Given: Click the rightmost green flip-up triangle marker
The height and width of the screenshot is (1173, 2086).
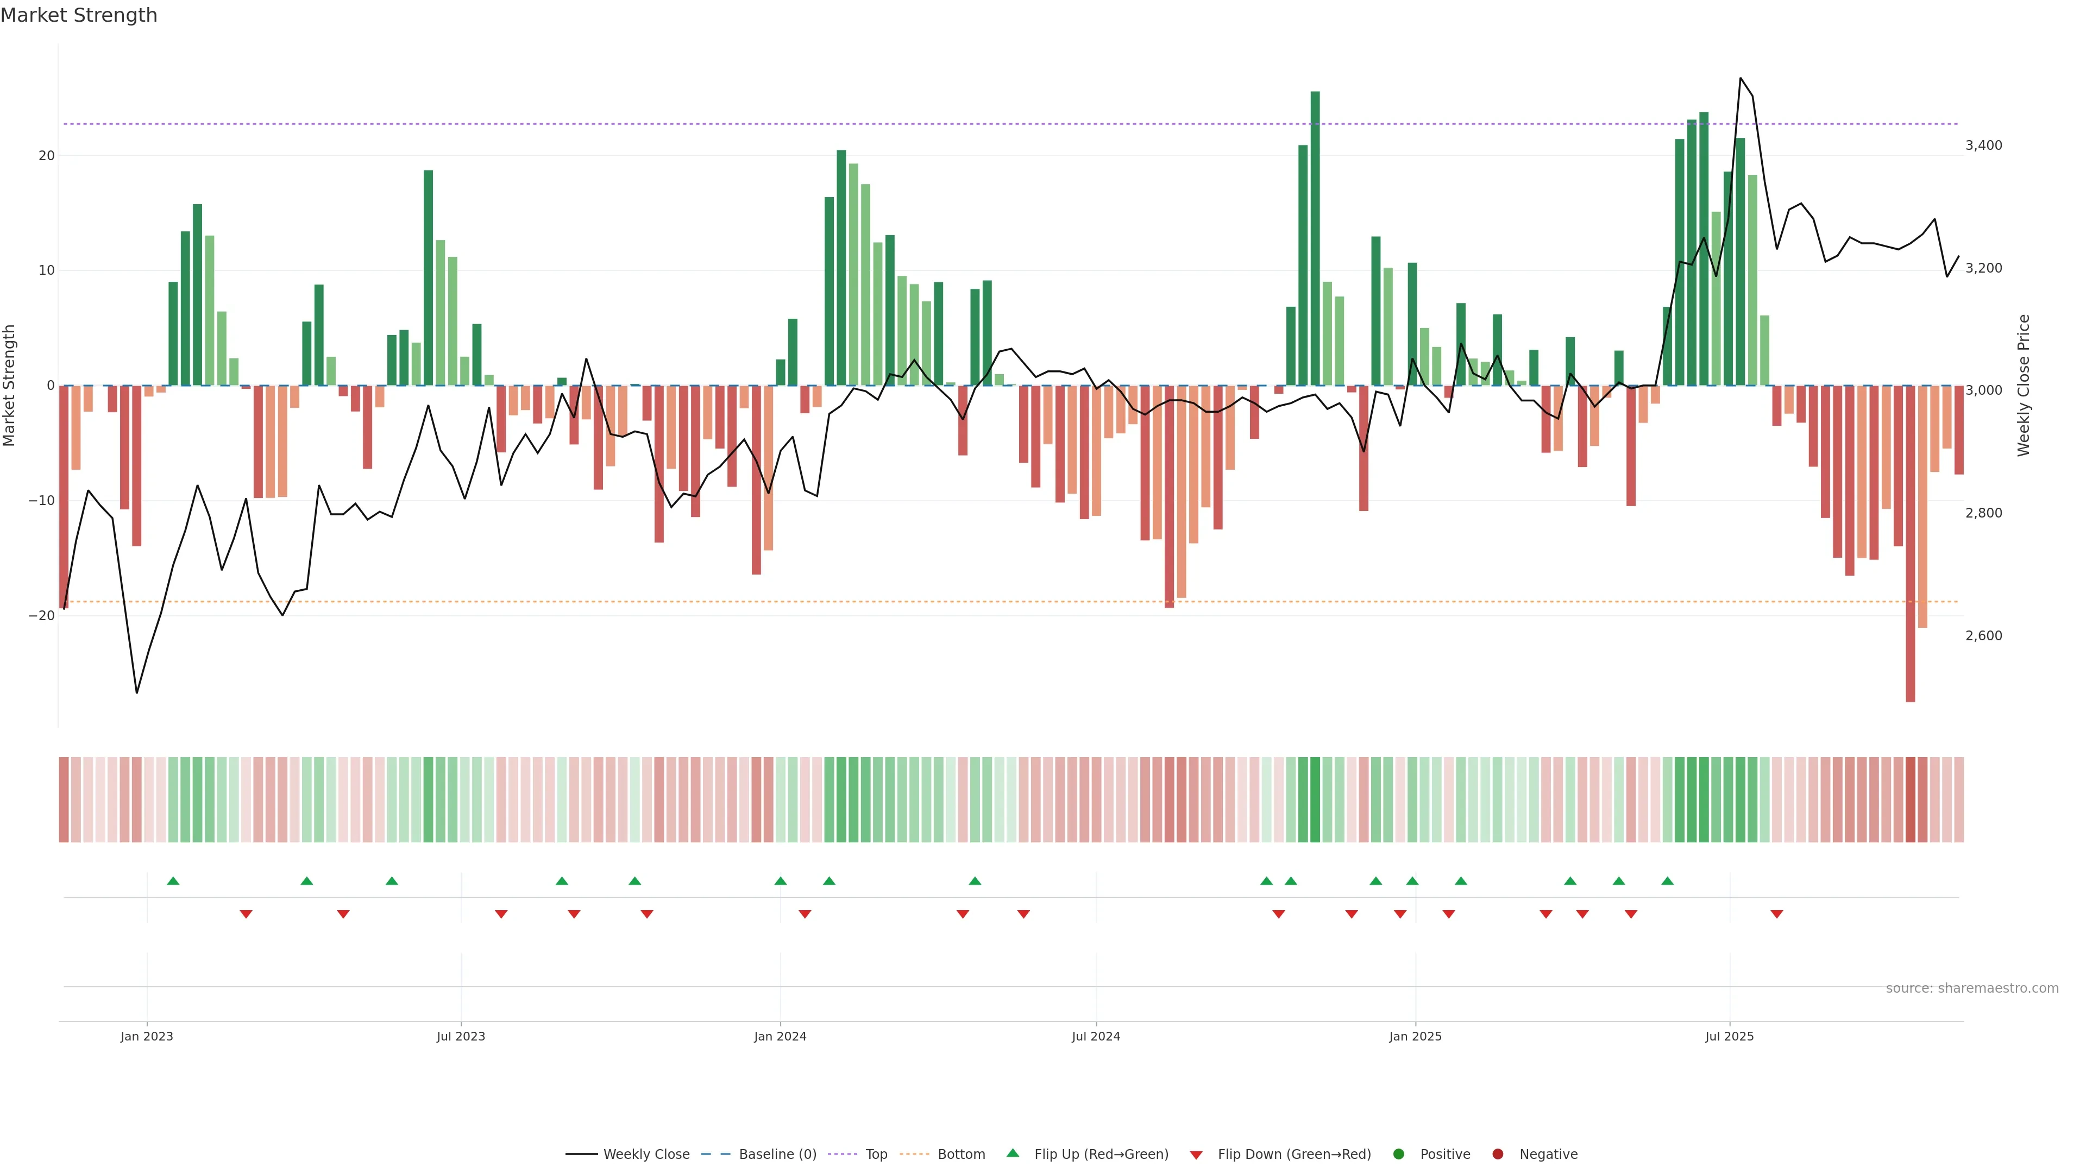Looking at the screenshot, I should 1667,881.
